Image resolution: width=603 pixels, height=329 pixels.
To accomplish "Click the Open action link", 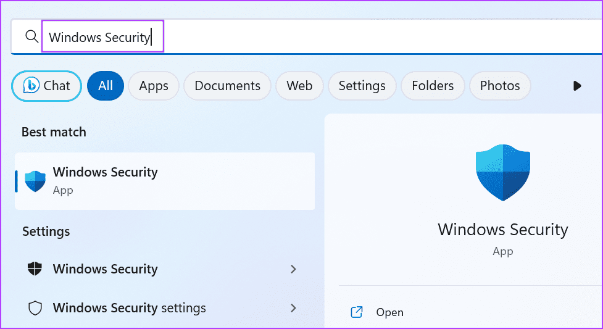I will coord(389,312).
